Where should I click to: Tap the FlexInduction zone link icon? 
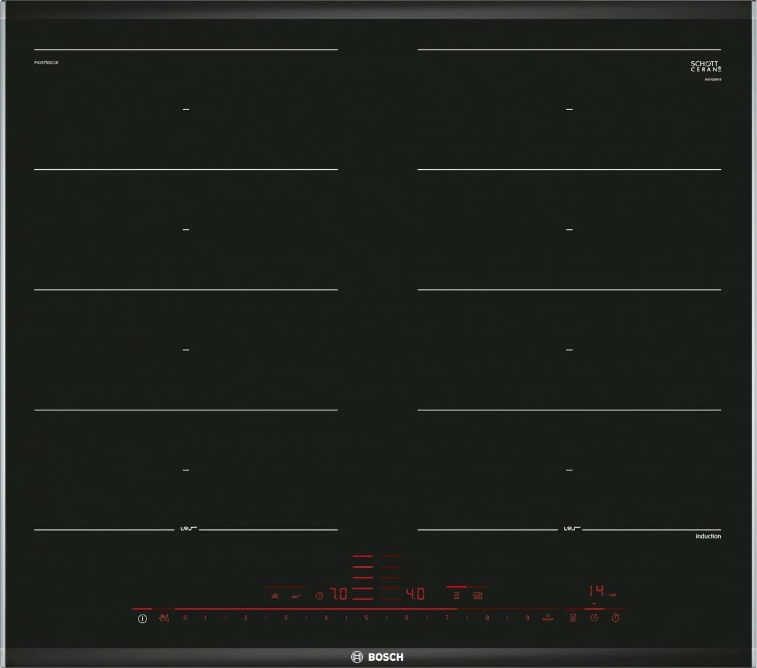(456, 596)
